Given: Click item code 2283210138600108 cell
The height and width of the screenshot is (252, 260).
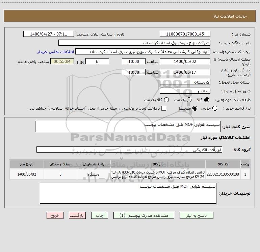Looking at the screenshot, I should click(x=223, y=174).
